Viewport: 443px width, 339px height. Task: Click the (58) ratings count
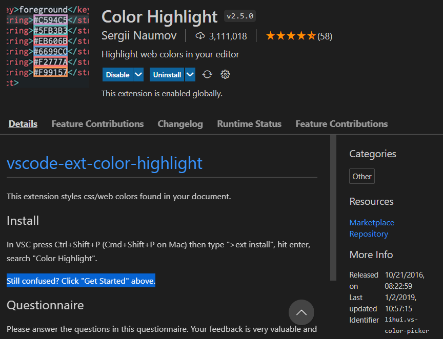[x=326, y=36]
